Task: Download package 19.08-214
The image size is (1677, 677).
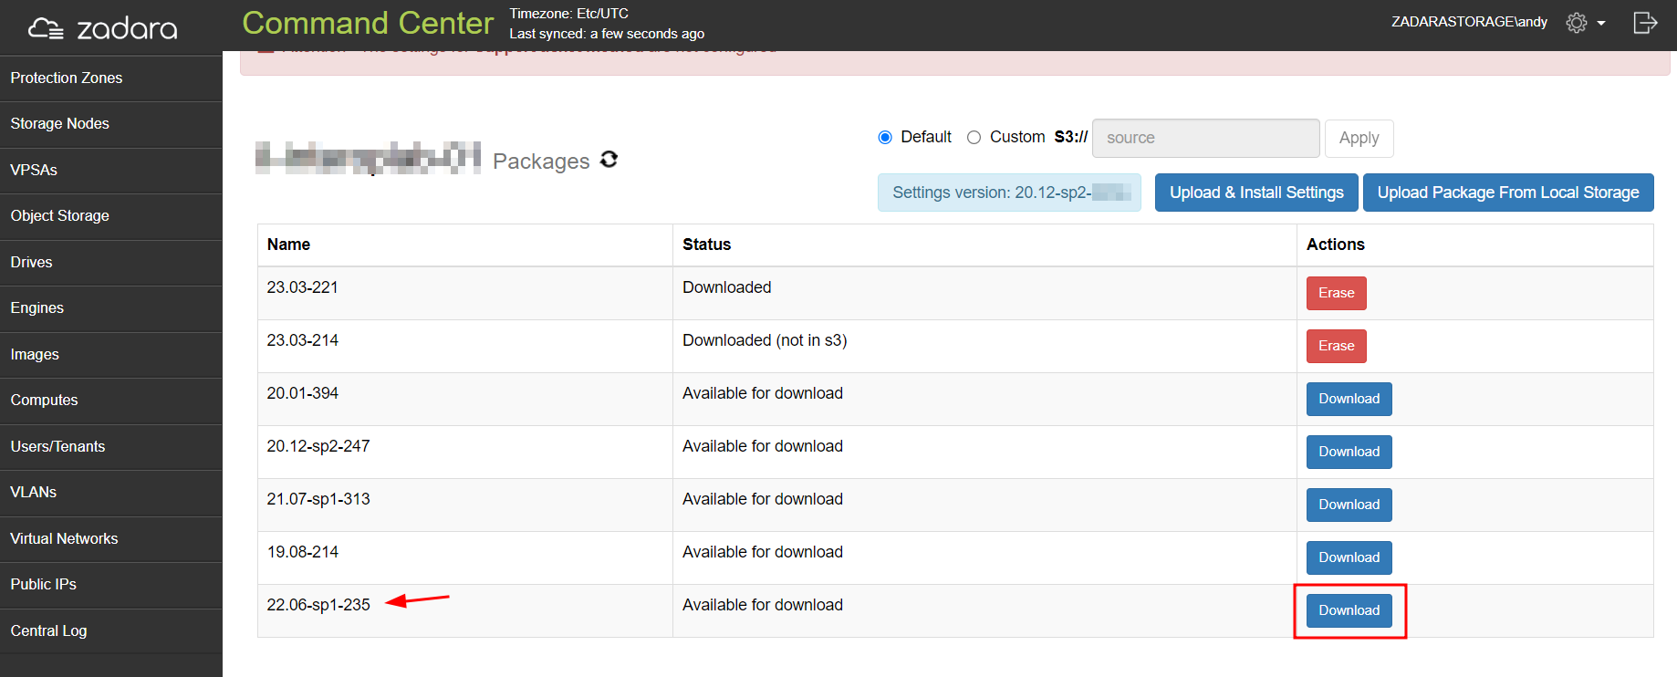Action: point(1349,557)
